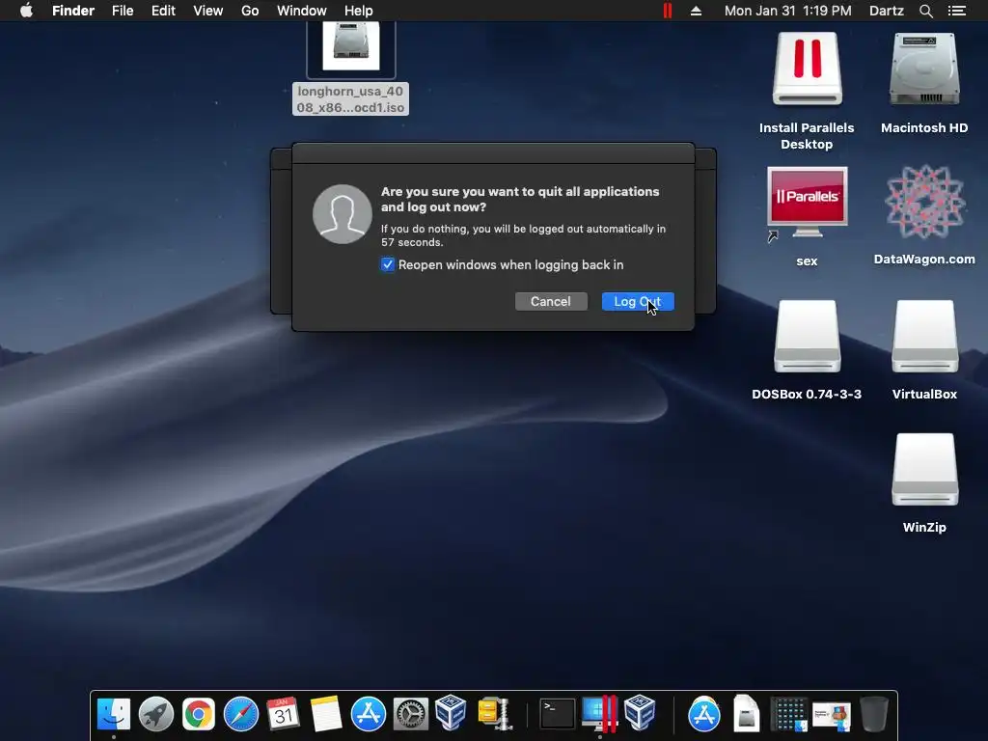Viewport: 988px width, 741px height.
Task: Open the Go menu
Action: (x=250, y=11)
